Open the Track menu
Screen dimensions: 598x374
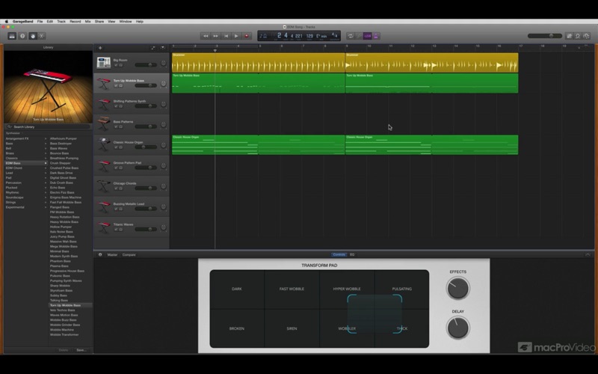pos(61,22)
